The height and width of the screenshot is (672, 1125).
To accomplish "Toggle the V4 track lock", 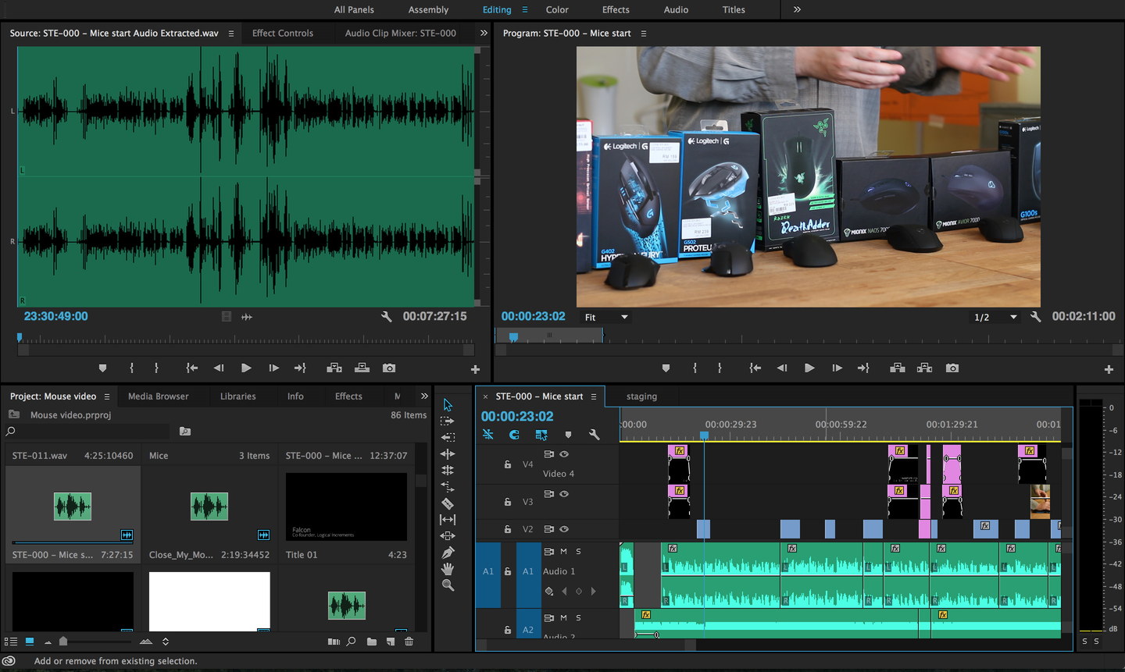I will pos(508,464).
